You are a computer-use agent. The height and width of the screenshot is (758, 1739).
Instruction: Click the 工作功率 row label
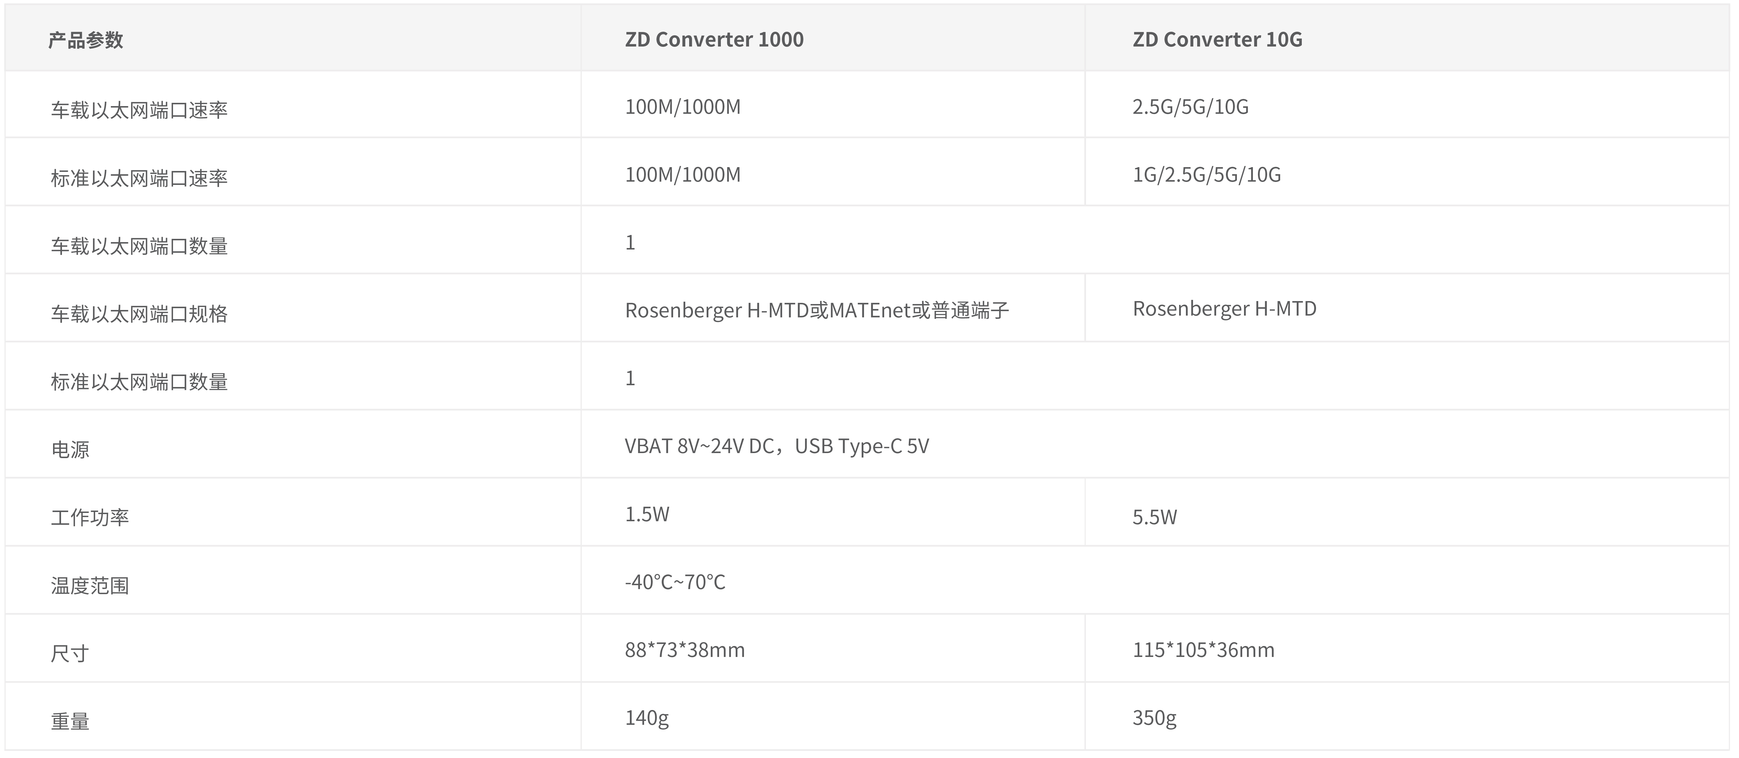point(90,518)
